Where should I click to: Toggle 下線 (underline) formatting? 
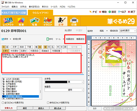[29, 47]
